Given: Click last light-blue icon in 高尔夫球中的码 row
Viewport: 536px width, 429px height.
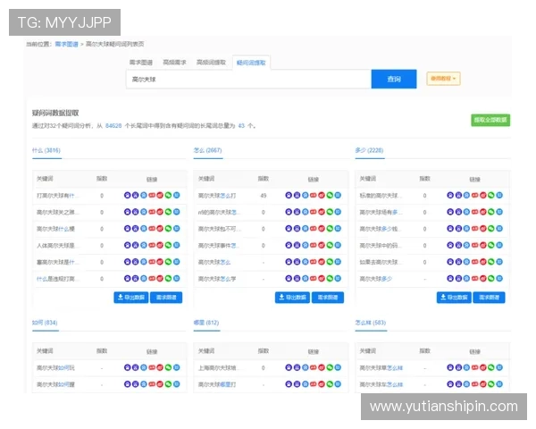Looking at the screenshot, I should [x=499, y=245].
